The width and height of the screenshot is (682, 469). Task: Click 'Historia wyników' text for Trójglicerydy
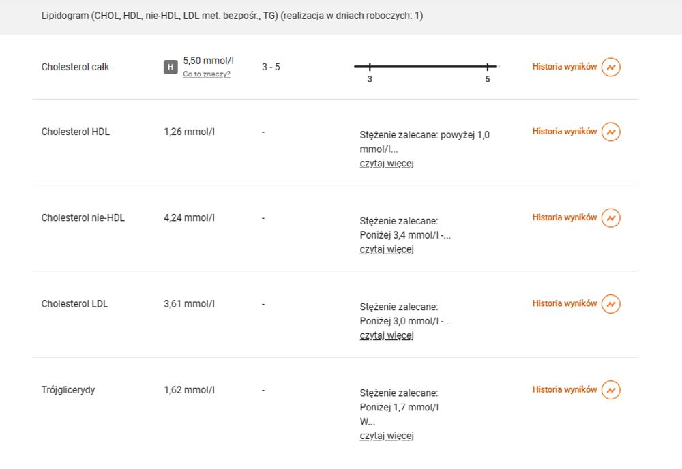[x=565, y=389]
